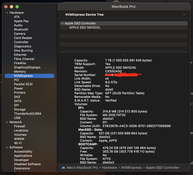The image size is (193, 175).
Task: Click Hardware in the bottom path bar
Action: coord(109,168)
